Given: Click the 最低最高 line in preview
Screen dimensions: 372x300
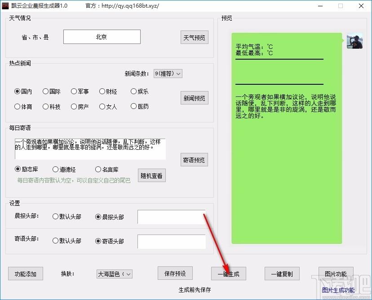Looking at the screenshot, I should tap(254, 53).
